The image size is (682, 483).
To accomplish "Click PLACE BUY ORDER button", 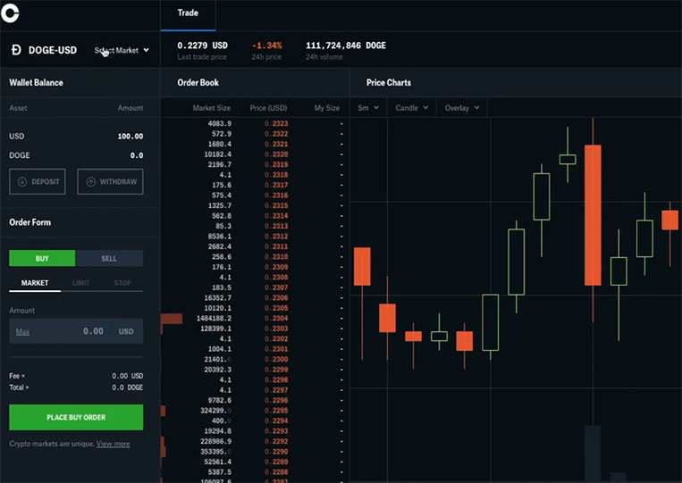I will 76,418.
